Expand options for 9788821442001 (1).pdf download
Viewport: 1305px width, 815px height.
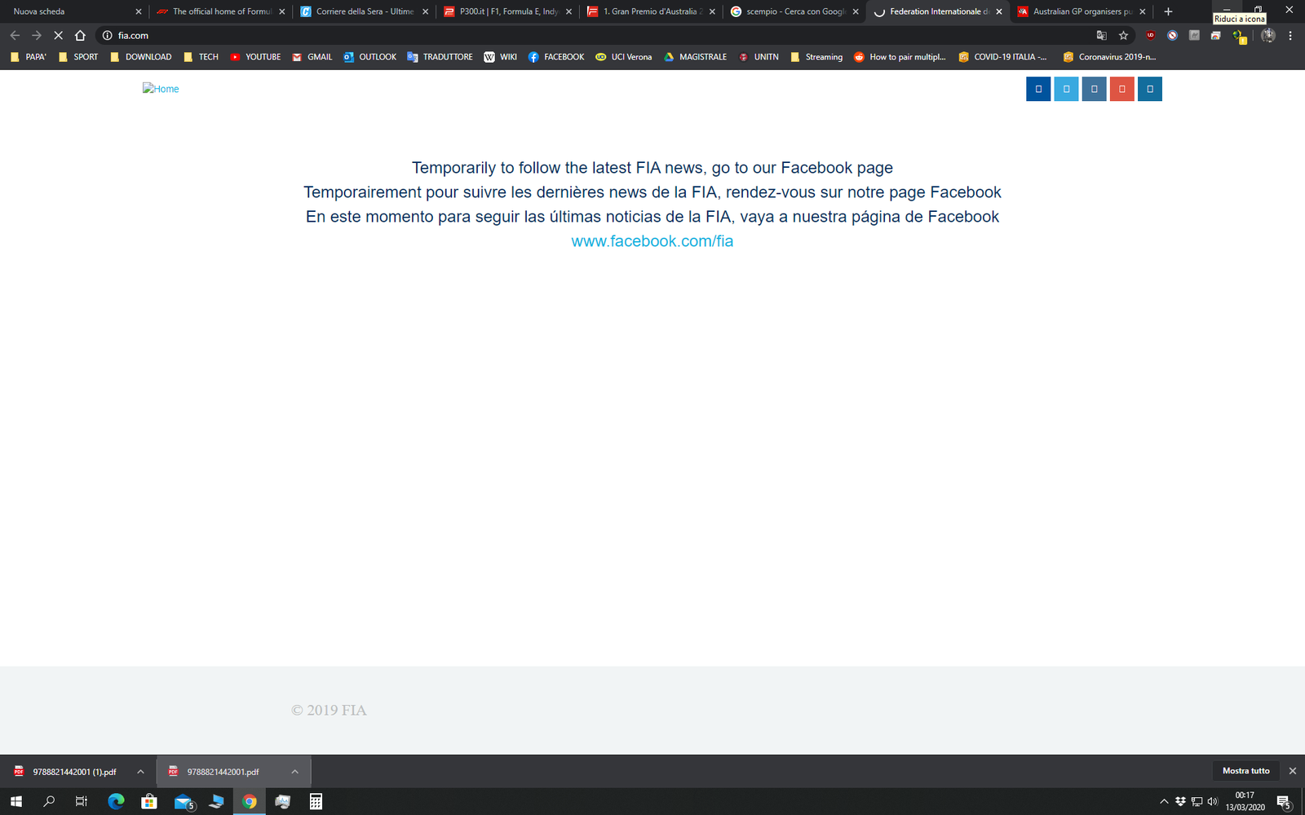pyautogui.click(x=140, y=772)
